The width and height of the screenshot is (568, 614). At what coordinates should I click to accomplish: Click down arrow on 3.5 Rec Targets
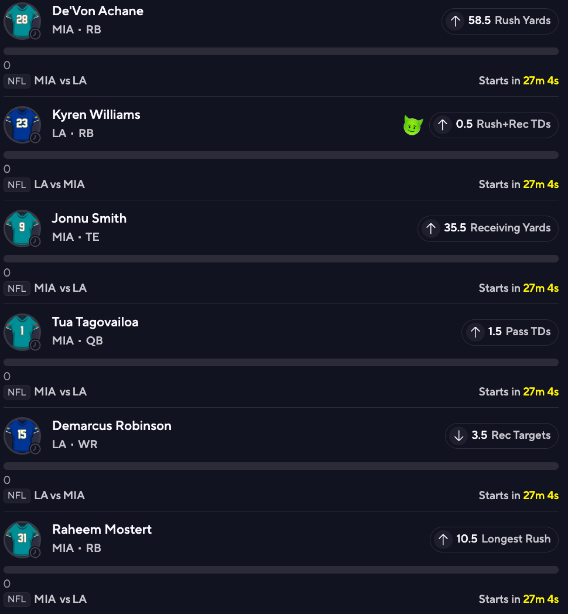coord(458,436)
